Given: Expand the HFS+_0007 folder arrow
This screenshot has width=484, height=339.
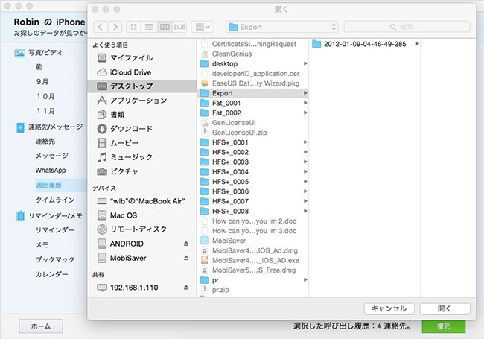Looking at the screenshot, I should (305, 201).
